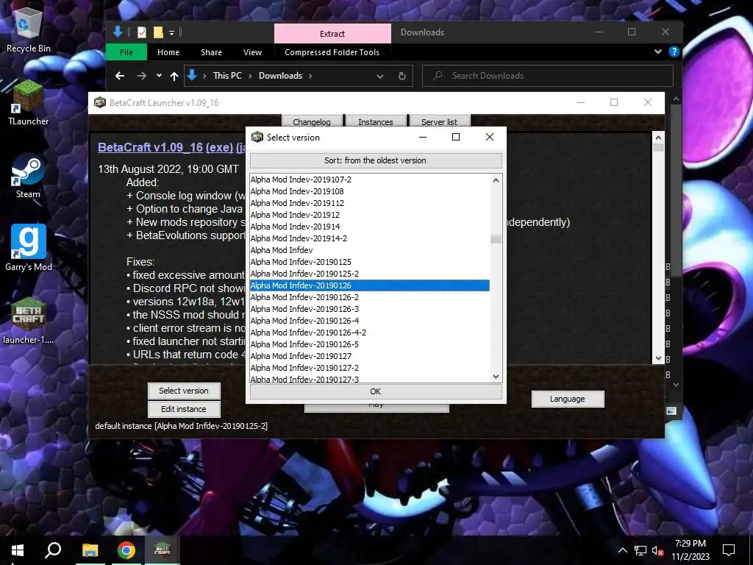The width and height of the screenshot is (753, 565).
Task: Click changelog panel scroll up arrow
Action: (x=658, y=138)
